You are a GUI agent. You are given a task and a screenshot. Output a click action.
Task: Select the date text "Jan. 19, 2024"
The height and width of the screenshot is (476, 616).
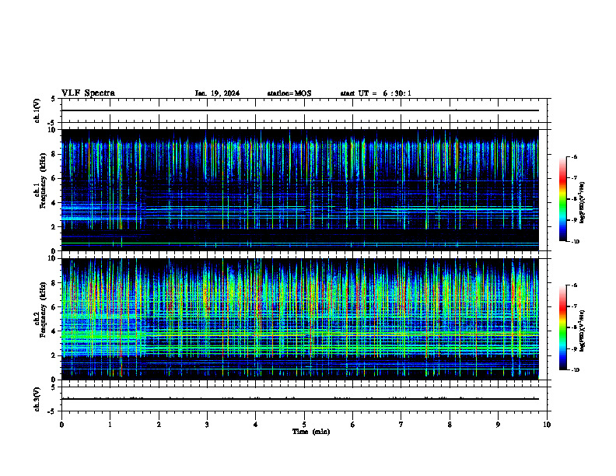217,93
